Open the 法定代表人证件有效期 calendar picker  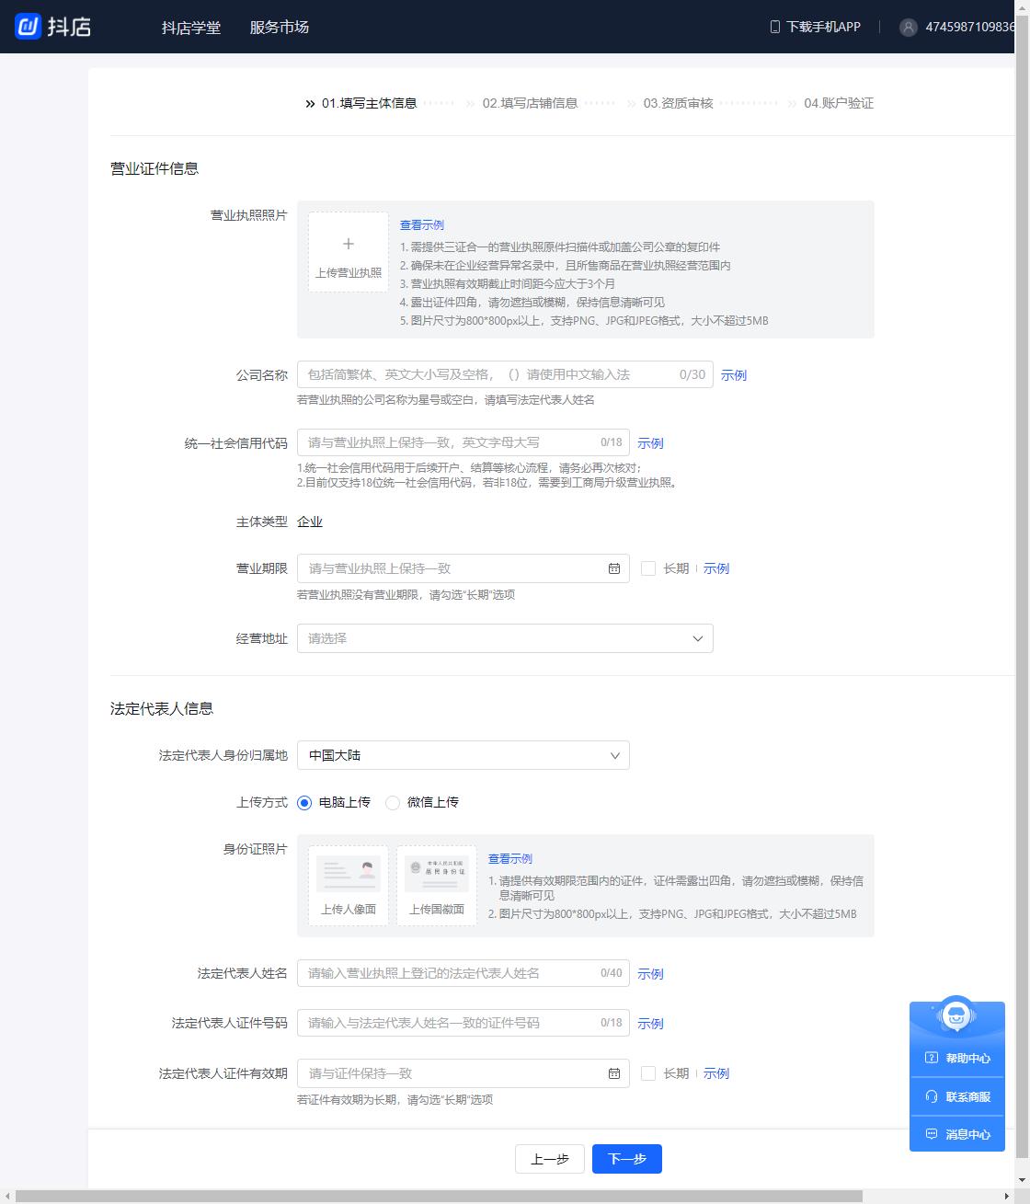pyautogui.click(x=614, y=1072)
